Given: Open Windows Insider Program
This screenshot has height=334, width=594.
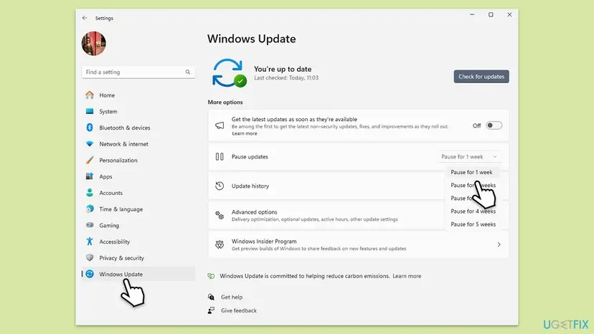Looking at the screenshot, I should pyautogui.click(x=359, y=244).
